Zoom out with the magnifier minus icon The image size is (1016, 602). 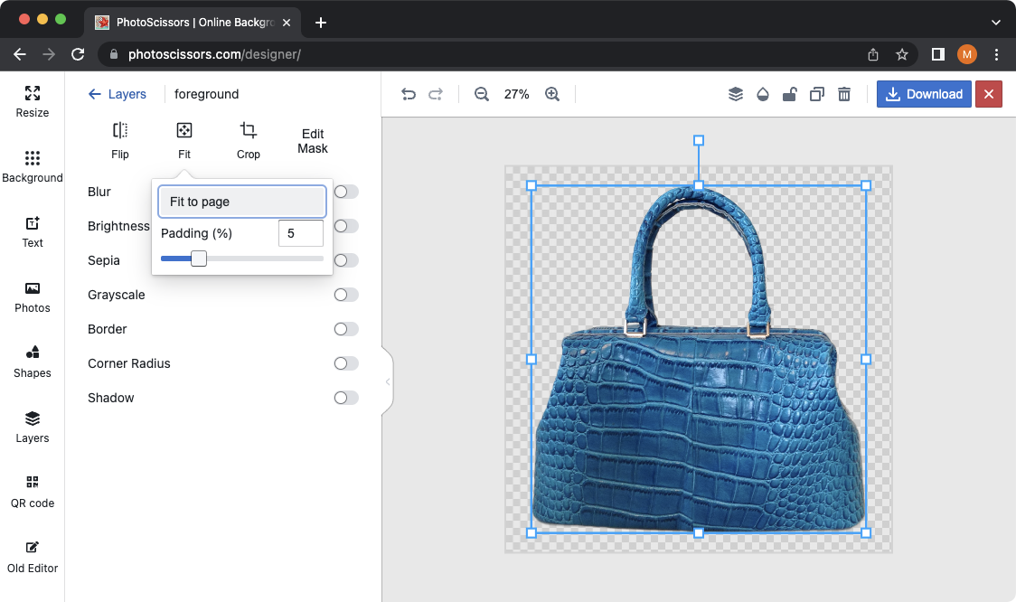tap(482, 94)
